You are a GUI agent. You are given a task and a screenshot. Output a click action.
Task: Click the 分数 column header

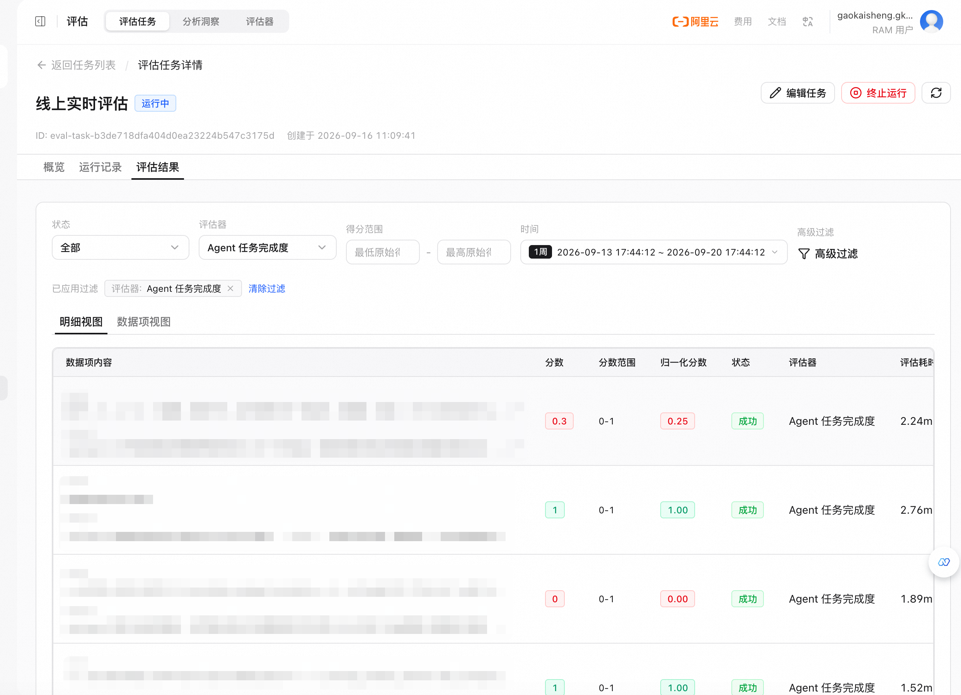[554, 362]
